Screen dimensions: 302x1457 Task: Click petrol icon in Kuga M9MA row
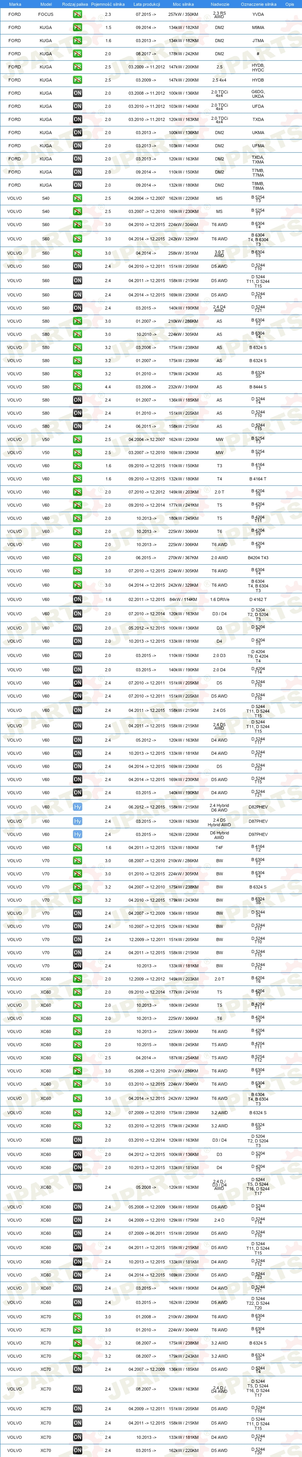coord(78,27)
